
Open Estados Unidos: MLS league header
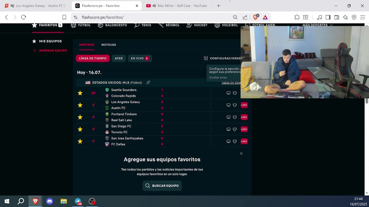(x=117, y=83)
